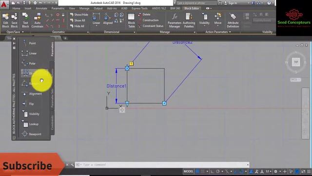
Task: Run the Test Block tool
Action: coord(25,21)
